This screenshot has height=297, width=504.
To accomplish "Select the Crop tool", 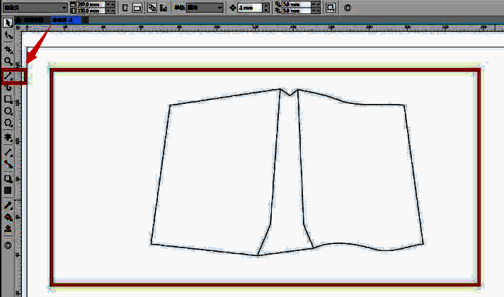I will [x=8, y=49].
